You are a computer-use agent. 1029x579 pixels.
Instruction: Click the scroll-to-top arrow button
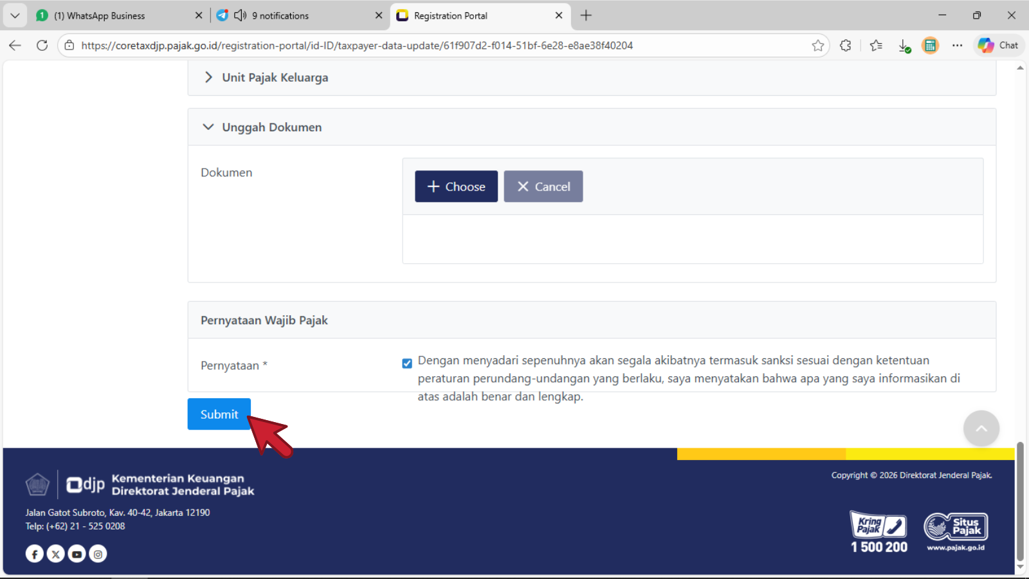[981, 428]
